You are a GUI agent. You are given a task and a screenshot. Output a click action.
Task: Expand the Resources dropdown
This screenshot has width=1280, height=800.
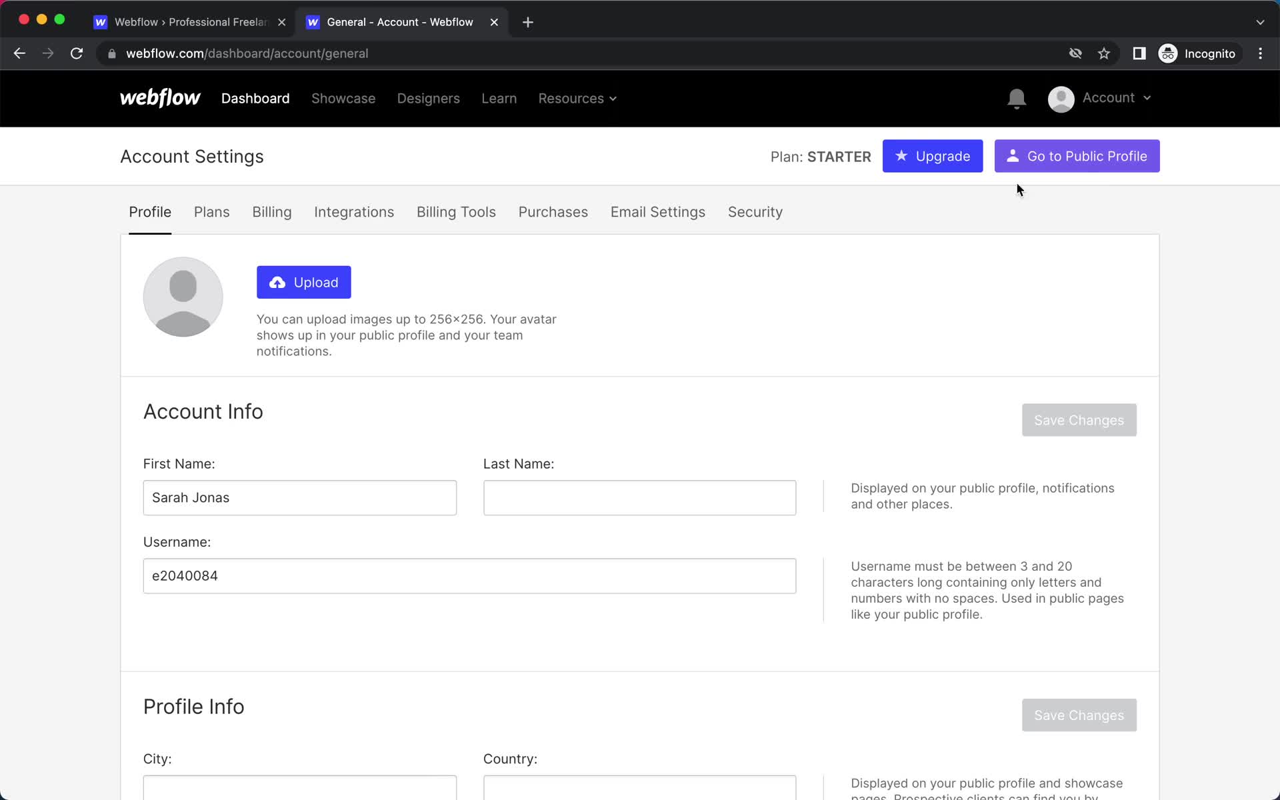[577, 99]
